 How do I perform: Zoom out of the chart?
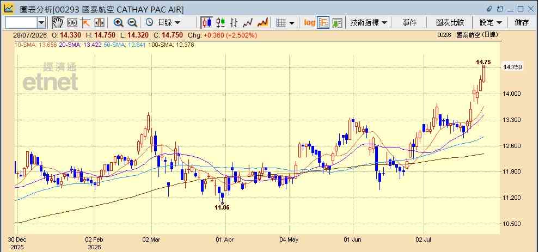132,23
